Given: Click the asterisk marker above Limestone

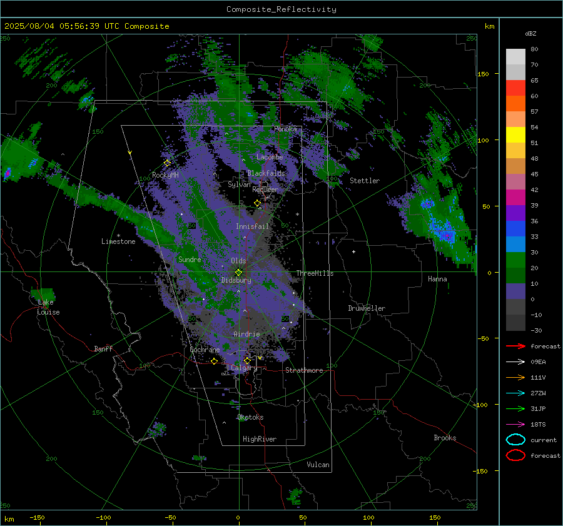Looking at the screenshot, I should pyautogui.click(x=118, y=236).
